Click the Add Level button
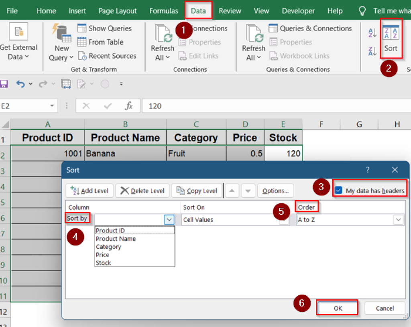Screen dimensions: 411x327 click(x=90, y=191)
